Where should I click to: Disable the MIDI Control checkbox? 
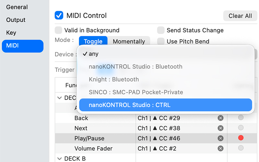click(x=59, y=15)
